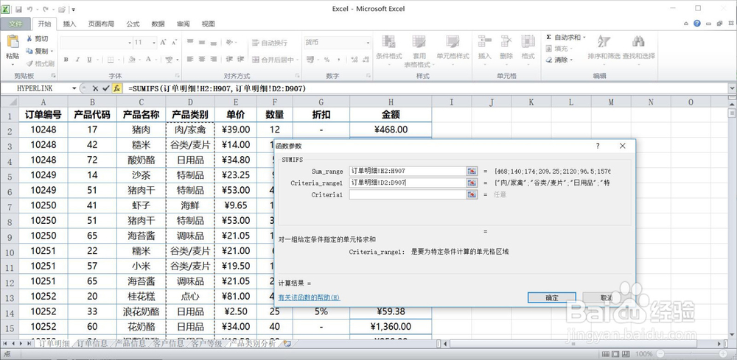Switch to the Insert (插入) ribbon tab

[x=69, y=24]
